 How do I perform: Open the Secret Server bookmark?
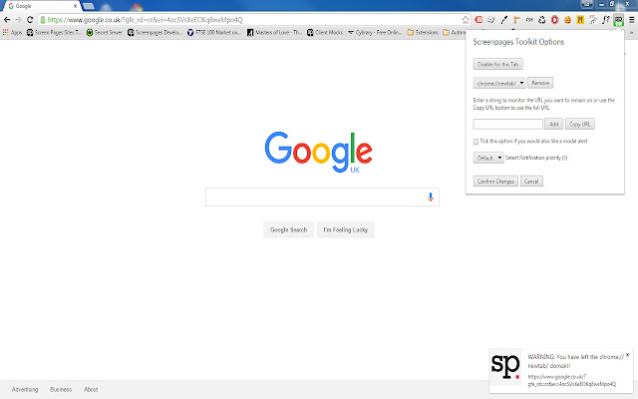click(x=104, y=32)
